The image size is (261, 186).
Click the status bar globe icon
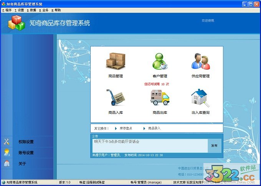(x=3, y=182)
